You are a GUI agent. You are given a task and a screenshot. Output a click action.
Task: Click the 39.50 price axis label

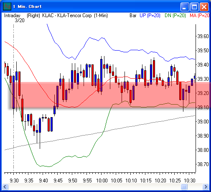pos(203,51)
